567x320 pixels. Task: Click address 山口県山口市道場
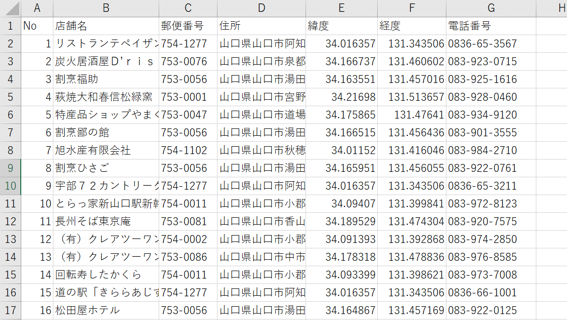pyautogui.click(x=262, y=115)
